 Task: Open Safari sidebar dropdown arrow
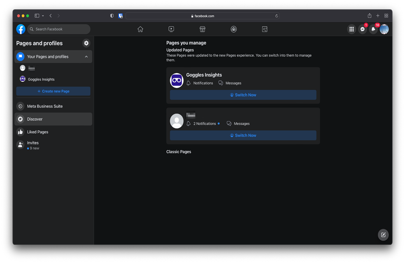[43, 16]
